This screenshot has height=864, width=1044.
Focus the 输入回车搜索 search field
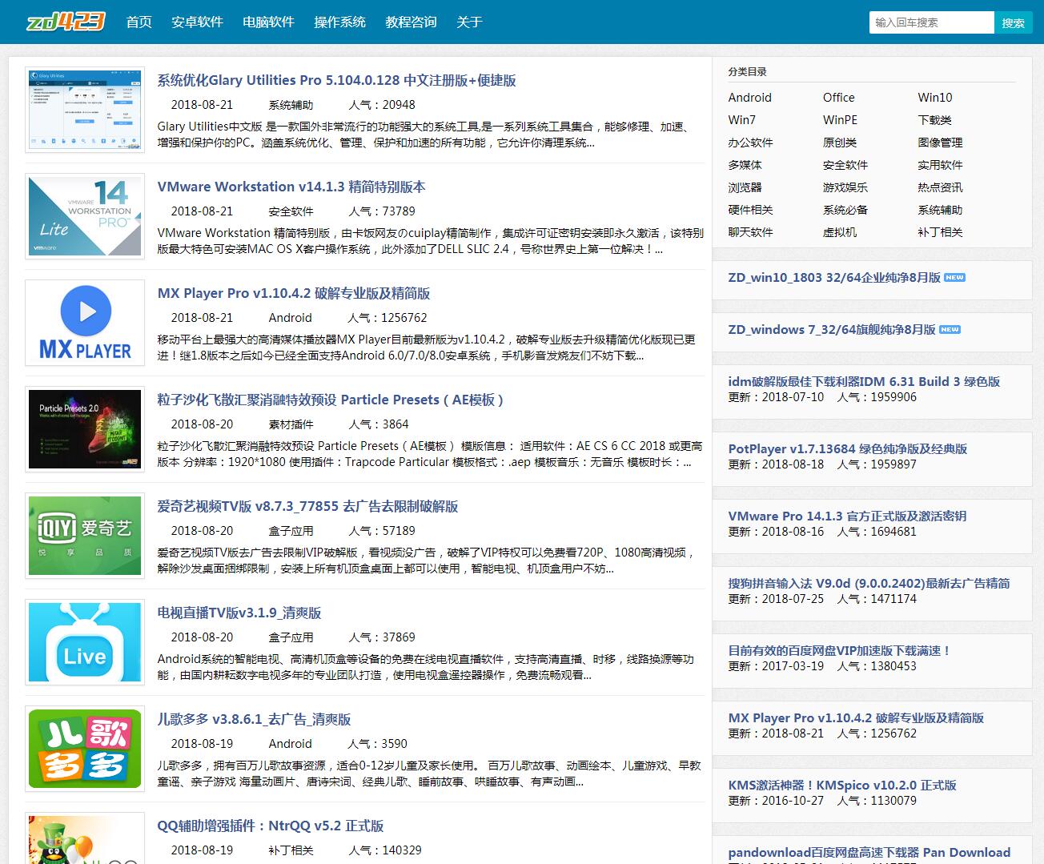(930, 22)
